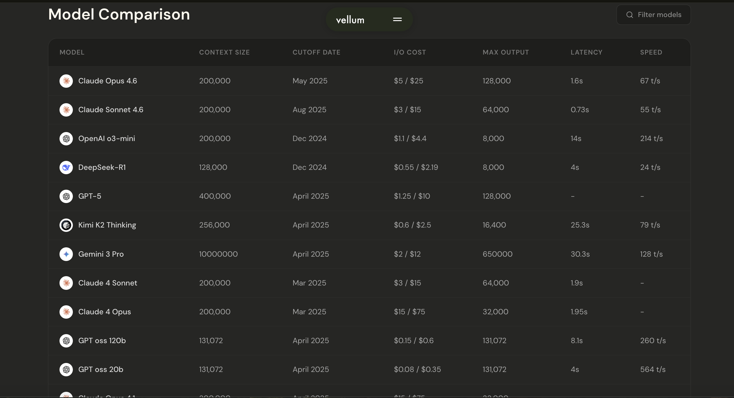This screenshot has height=398, width=734.
Task: Click the Model Comparison page heading
Action: (119, 14)
